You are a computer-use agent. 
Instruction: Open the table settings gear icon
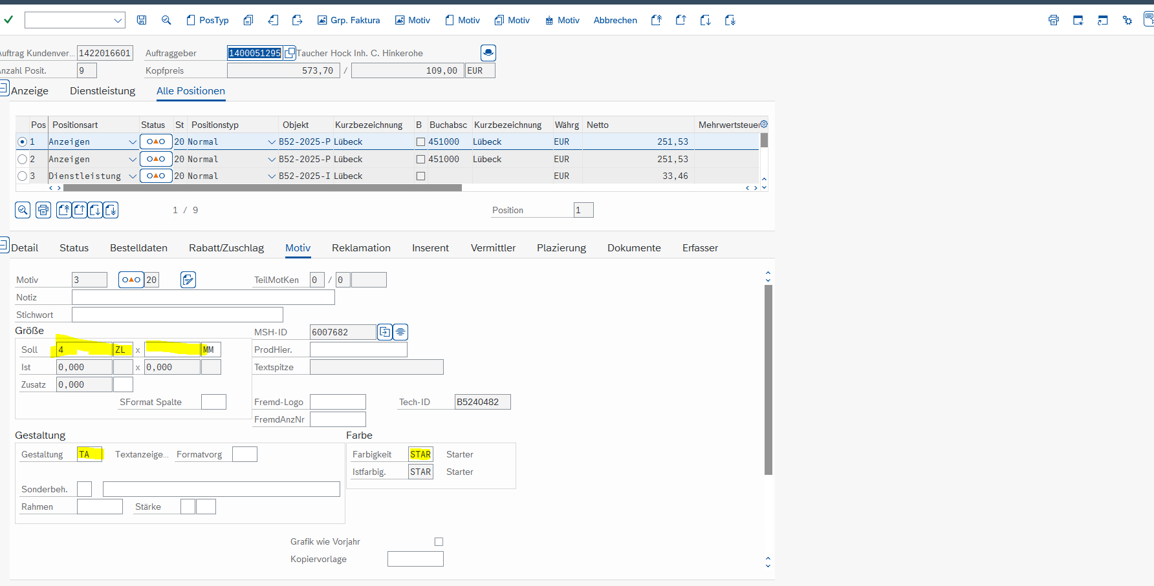(x=764, y=124)
